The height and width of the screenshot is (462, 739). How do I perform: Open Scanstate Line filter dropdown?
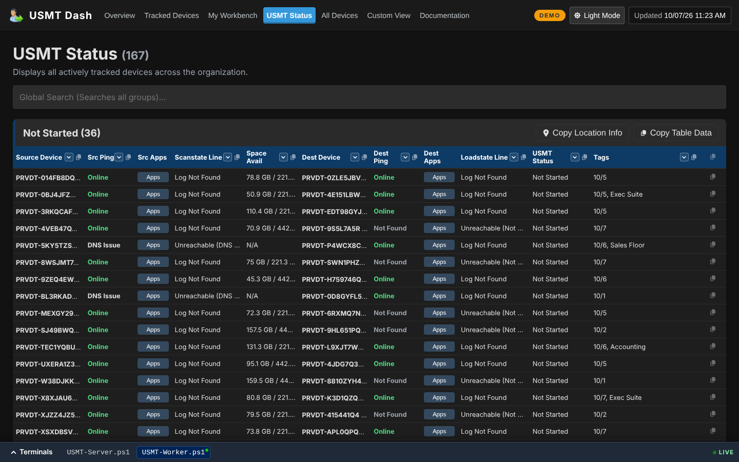tap(228, 157)
